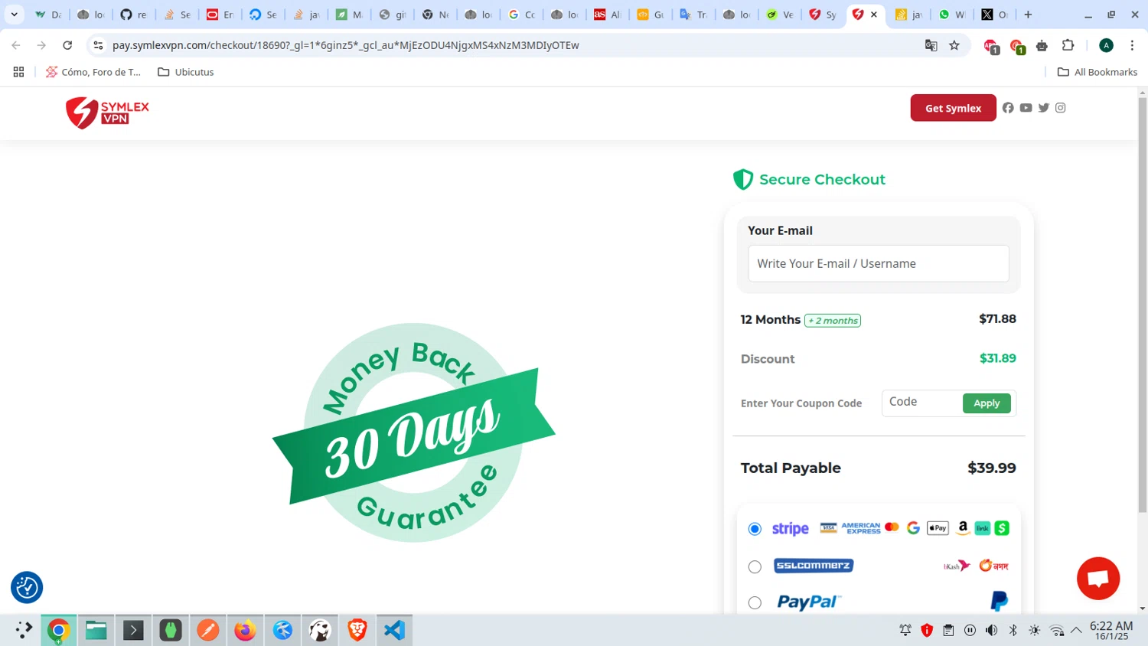Image resolution: width=1148 pixels, height=646 pixels.
Task: Switch to the X (Twitter) tab
Action: click(995, 15)
